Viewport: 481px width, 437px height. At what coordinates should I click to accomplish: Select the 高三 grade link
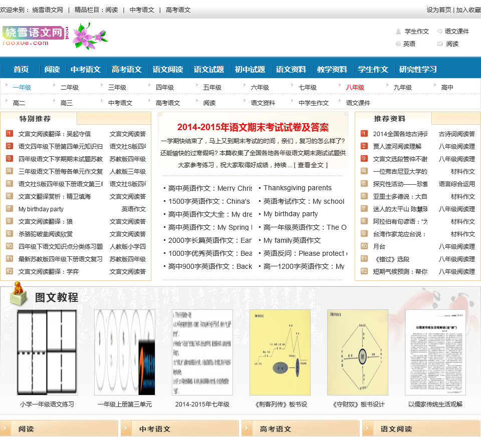(x=67, y=103)
